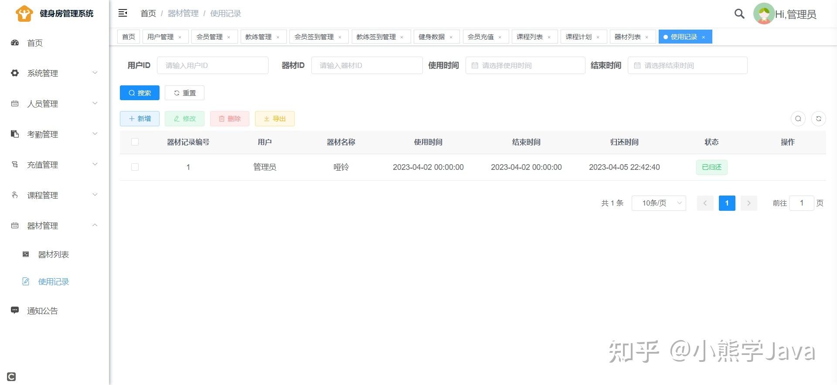Close the 使用记录 active tab
This screenshot has width=837, height=385.
click(703, 37)
